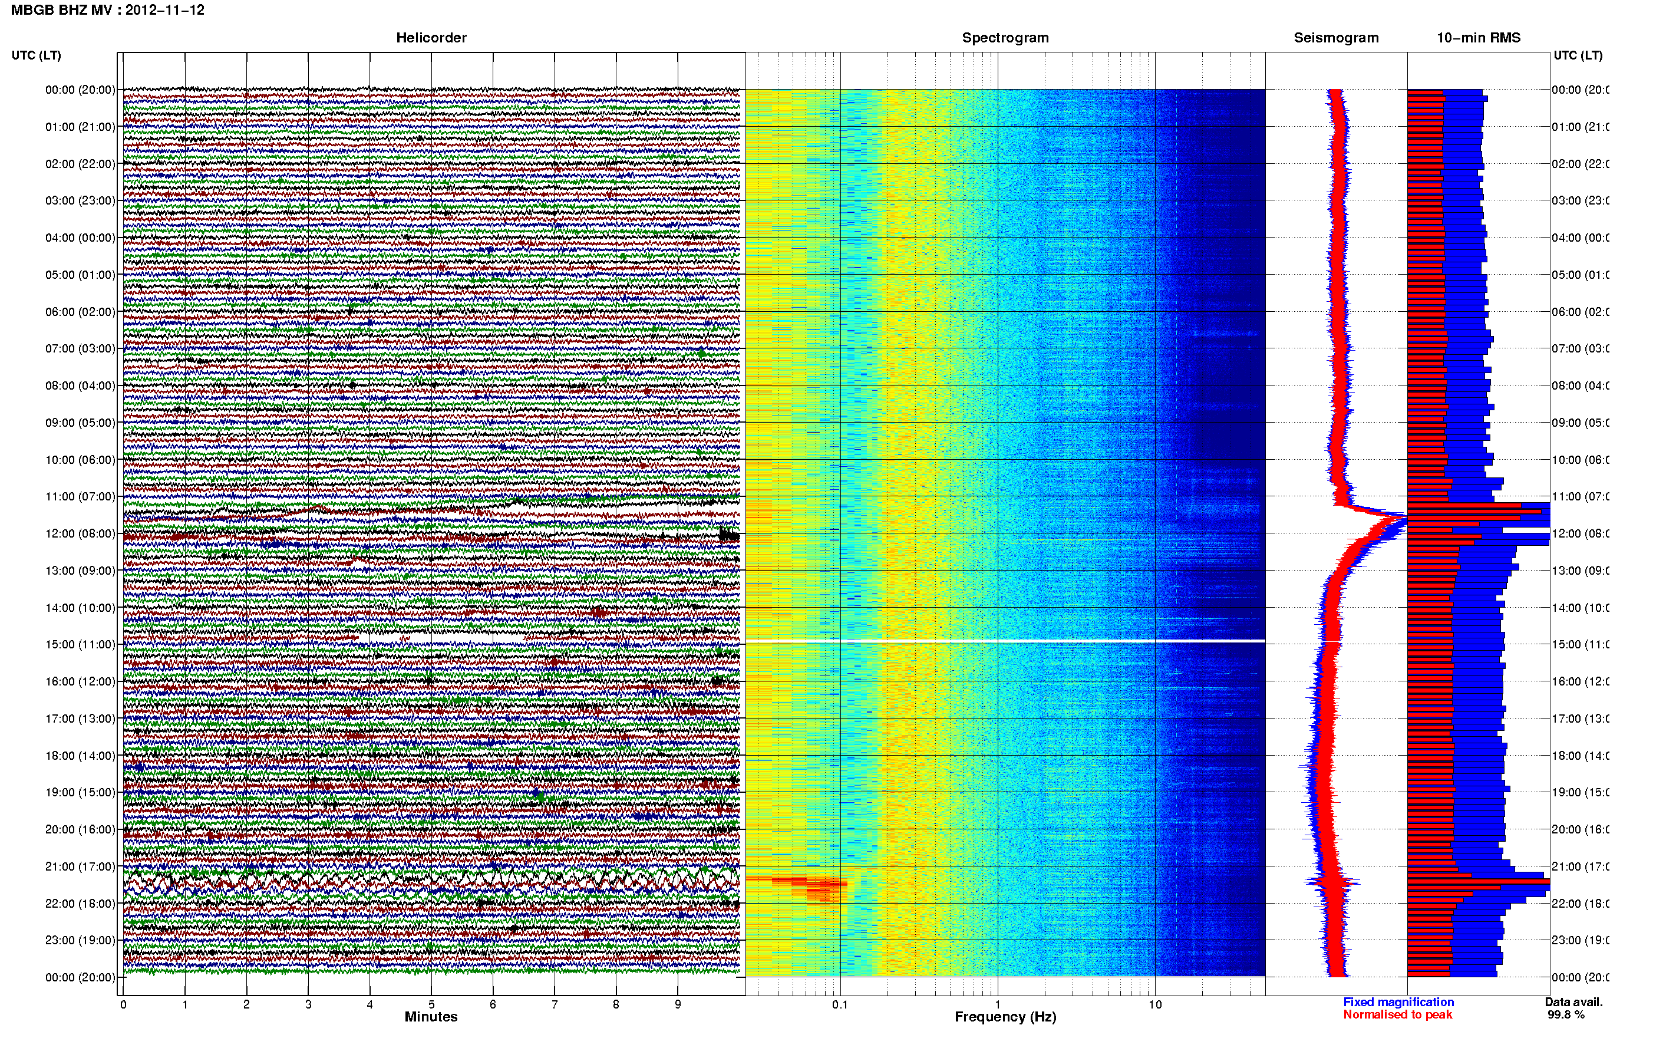Select the 'Seismogram' panel heading
The width and height of the screenshot is (1676, 1048).
pos(1336,38)
